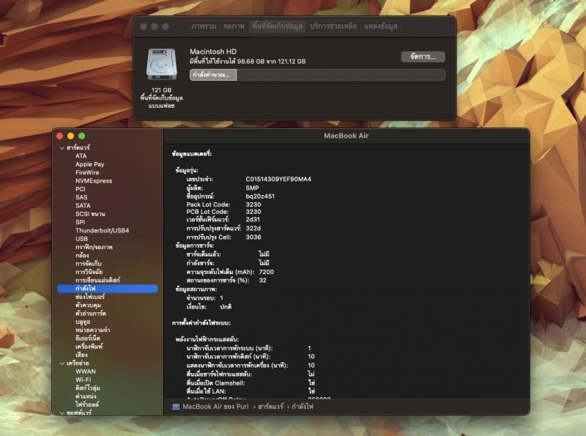Choose ตัวอ่านการ์ด in the sidebar

[90, 314]
